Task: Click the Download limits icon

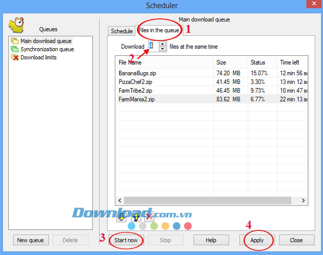Action: 15,57
